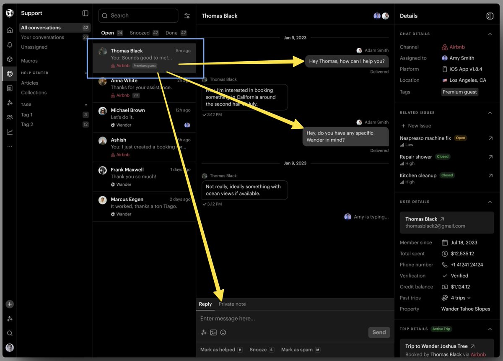Toggle the Details panel layout icon
This screenshot has width=503, height=361.
pos(490,16)
